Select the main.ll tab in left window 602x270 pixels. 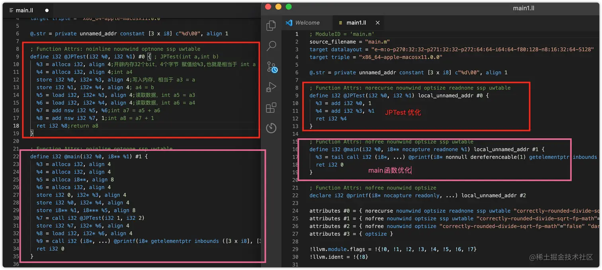(25, 10)
